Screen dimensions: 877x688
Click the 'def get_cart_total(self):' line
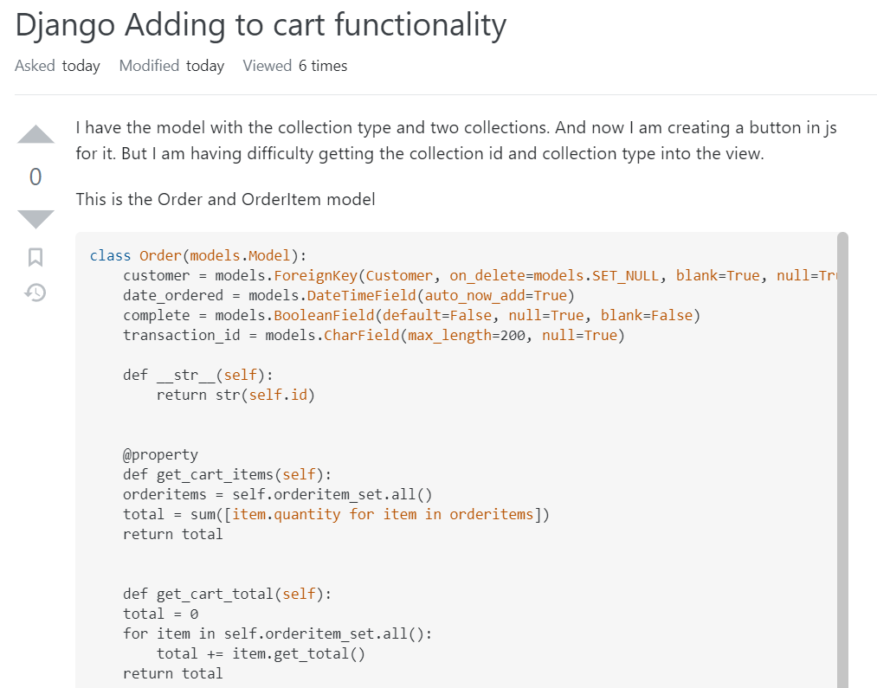tap(227, 594)
